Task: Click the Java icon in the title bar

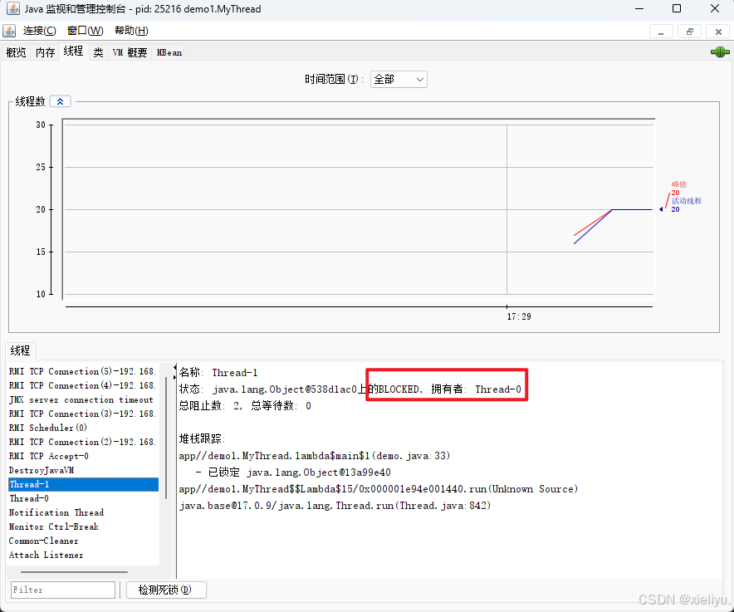Action: (x=12, y=8)
